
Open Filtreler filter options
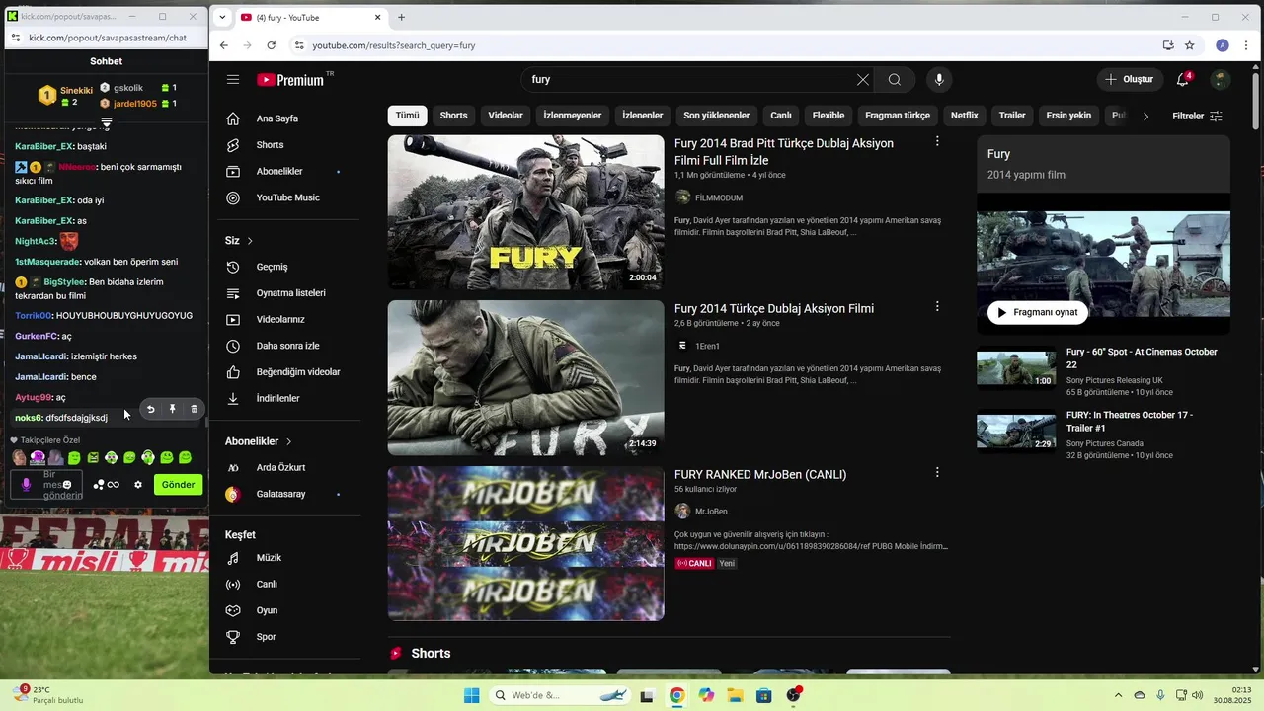click(x=1197, y=116)
